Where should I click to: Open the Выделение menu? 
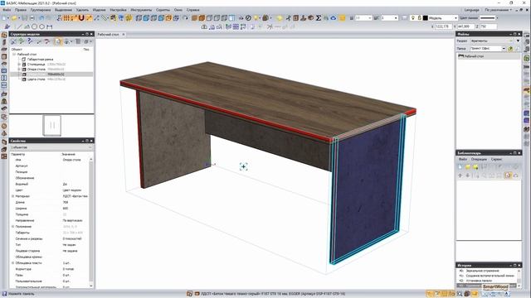coord(63,10)
